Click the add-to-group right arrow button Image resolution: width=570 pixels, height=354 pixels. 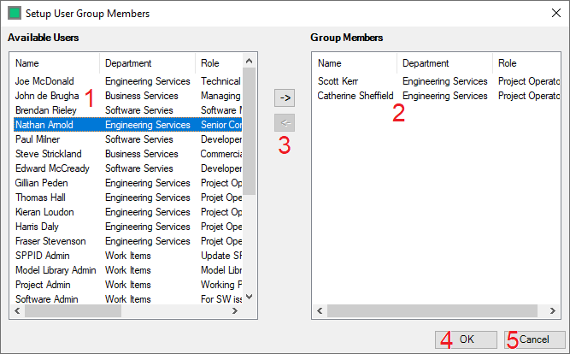coord(285,97)
